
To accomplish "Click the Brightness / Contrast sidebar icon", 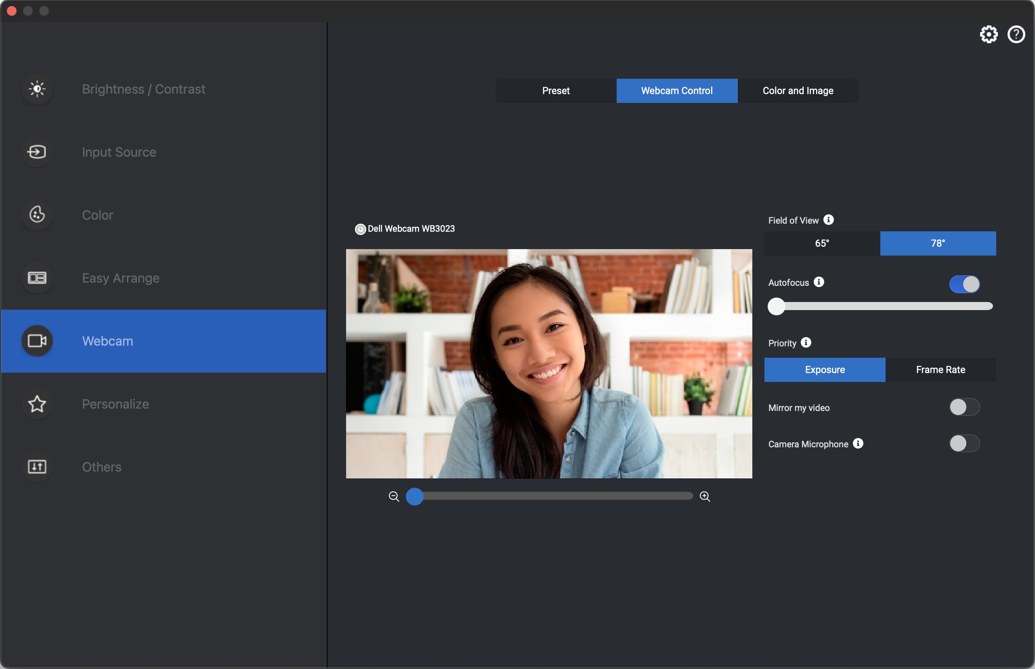I will point(36,88).
